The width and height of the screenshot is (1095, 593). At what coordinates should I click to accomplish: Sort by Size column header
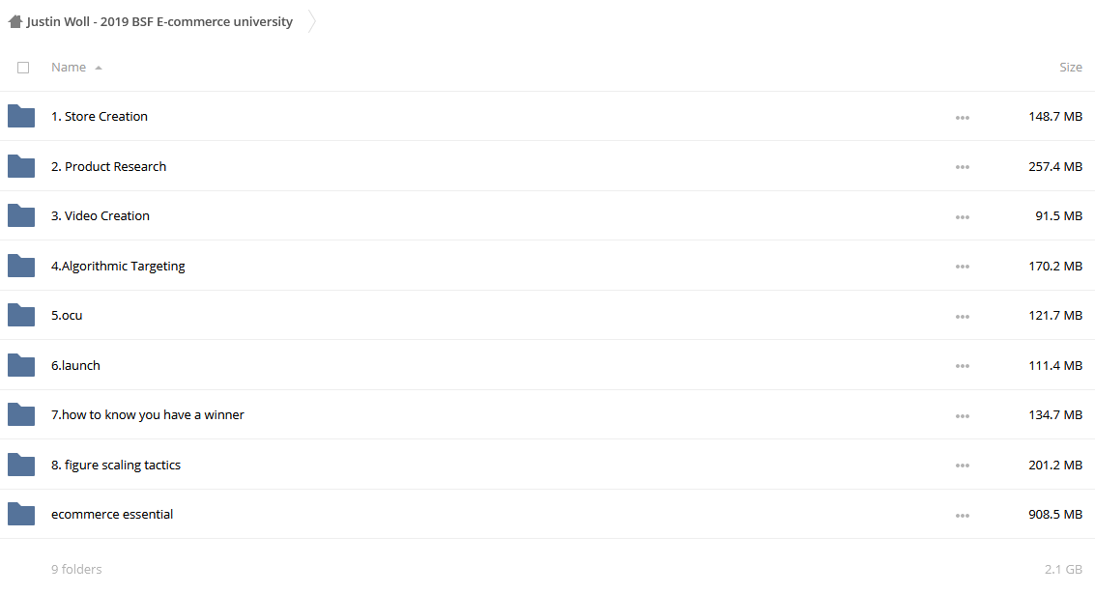pos(1071,67)
